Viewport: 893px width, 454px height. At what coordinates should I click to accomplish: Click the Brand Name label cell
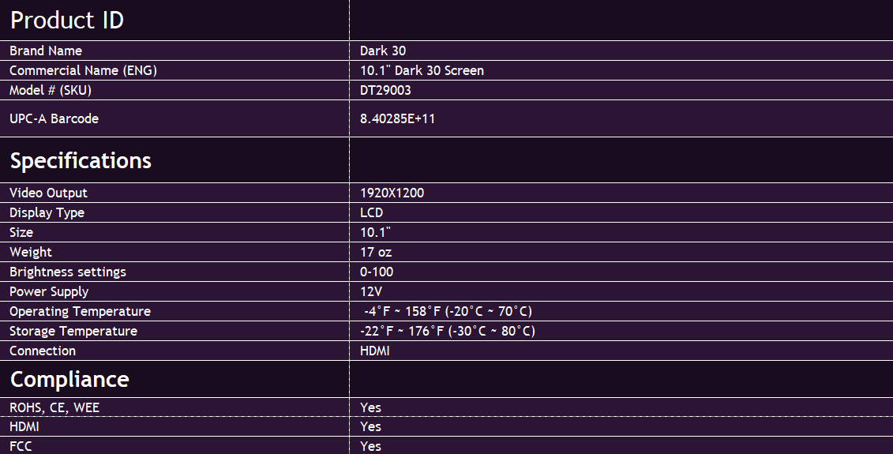click(x=174, y=51)
